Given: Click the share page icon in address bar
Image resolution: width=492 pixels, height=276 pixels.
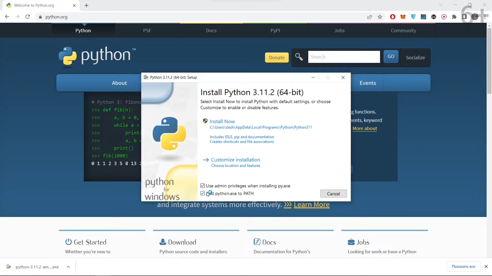Looking at the screenshot, I should click(370, 17).
